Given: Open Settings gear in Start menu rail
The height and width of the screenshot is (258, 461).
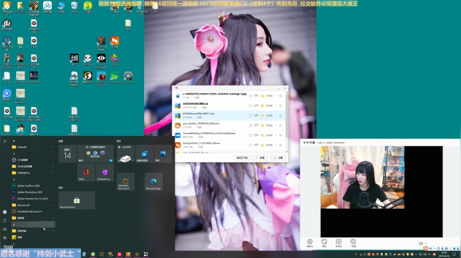Looking at the screenshot, I should coord(4,238).
